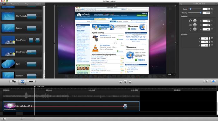Select the Restore effect thumbnail

[8, 28]
